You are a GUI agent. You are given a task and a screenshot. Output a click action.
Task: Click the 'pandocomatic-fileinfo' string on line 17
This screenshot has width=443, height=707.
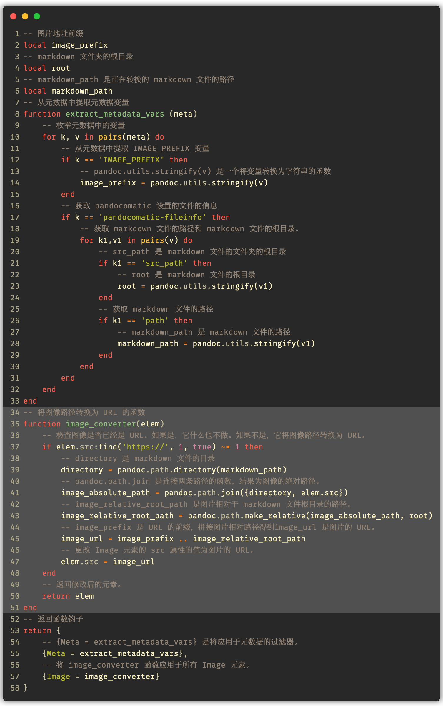(x=153, y=217)
